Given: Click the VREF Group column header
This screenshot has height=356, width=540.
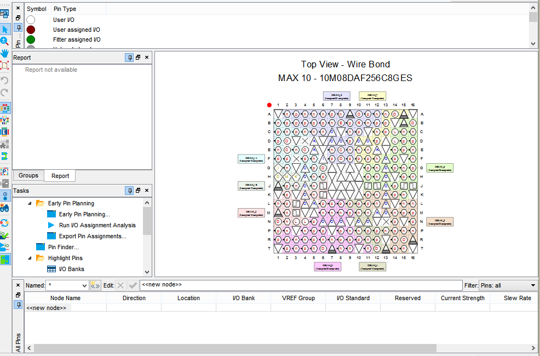Looking at the screenshot, I should tap(298, 298).
